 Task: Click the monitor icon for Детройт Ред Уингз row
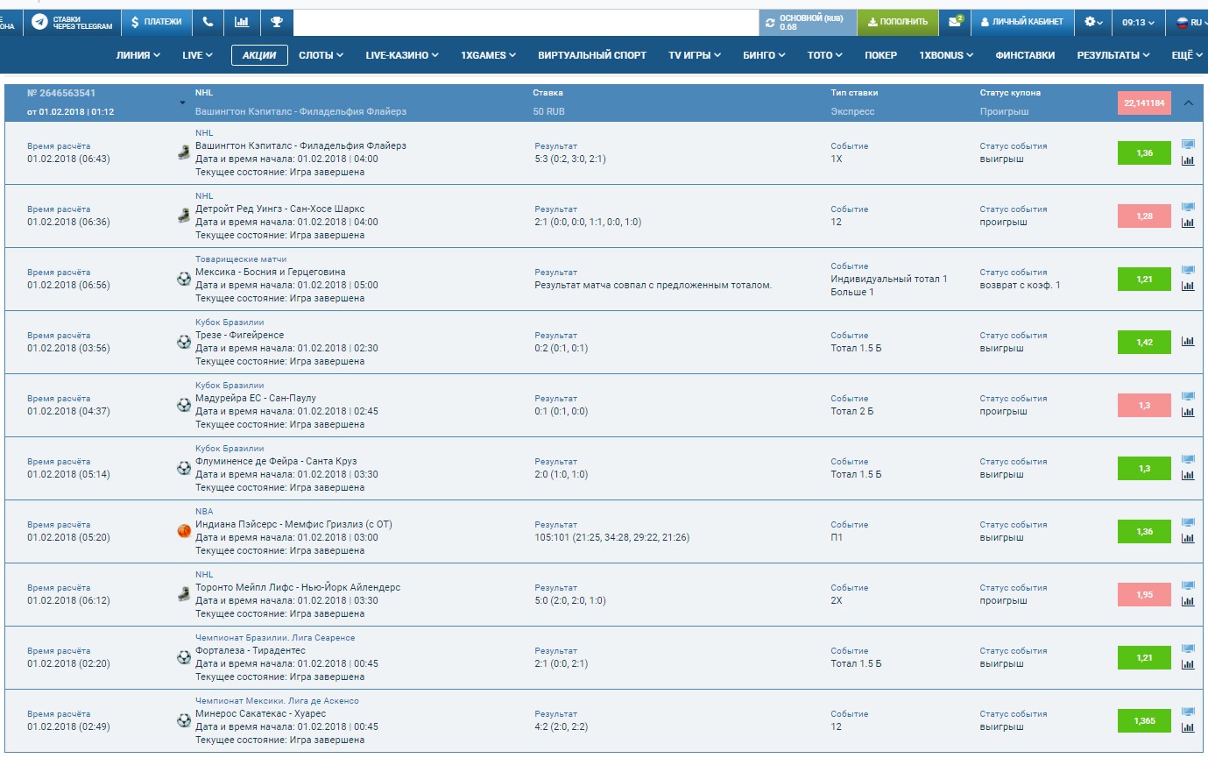tap(1188, 208)
